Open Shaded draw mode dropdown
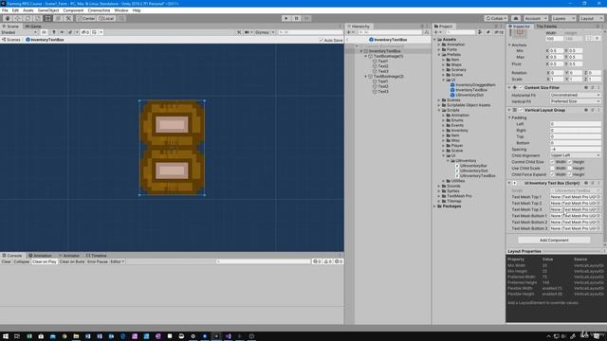607x341 pixels. pyautogui.click(x=19, y=32)
